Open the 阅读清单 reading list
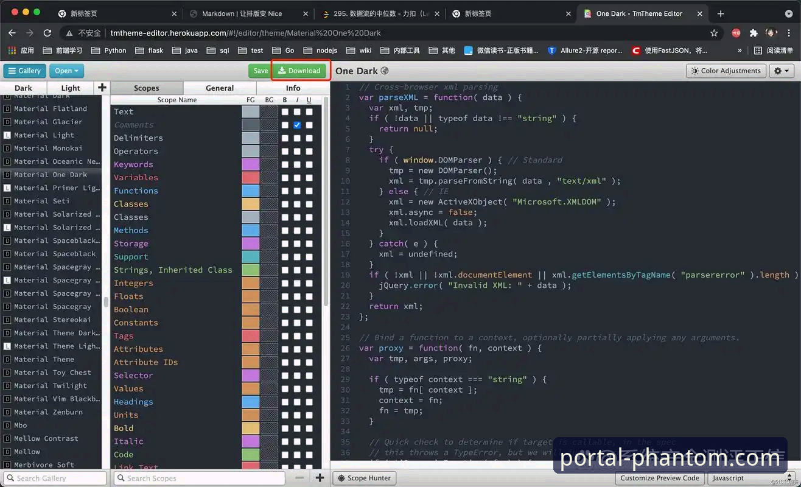The width and height of the screenshot is (801, 487). click(x=774, y=51)
